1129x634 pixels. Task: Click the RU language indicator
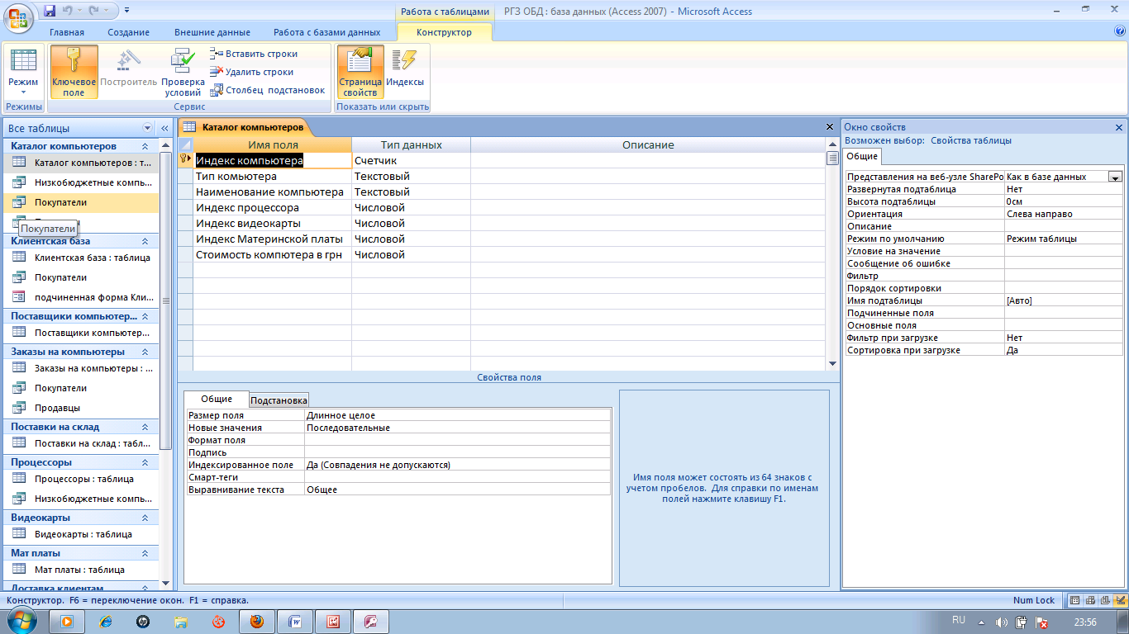coord(959,620)
